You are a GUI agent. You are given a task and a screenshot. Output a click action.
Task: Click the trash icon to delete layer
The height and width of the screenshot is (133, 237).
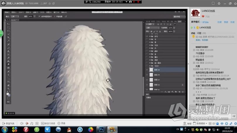[x=183, y=92]
